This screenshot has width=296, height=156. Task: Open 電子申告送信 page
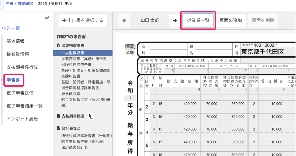pyautogui.click(x=20, y=93)
